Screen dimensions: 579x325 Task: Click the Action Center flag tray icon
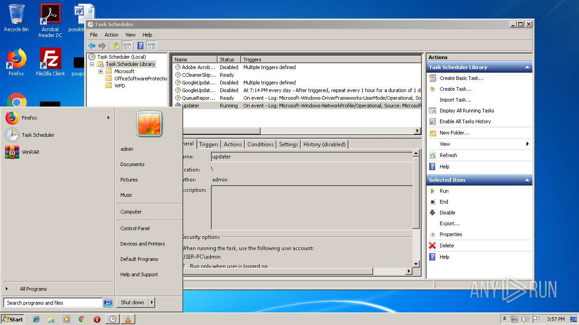536,319
